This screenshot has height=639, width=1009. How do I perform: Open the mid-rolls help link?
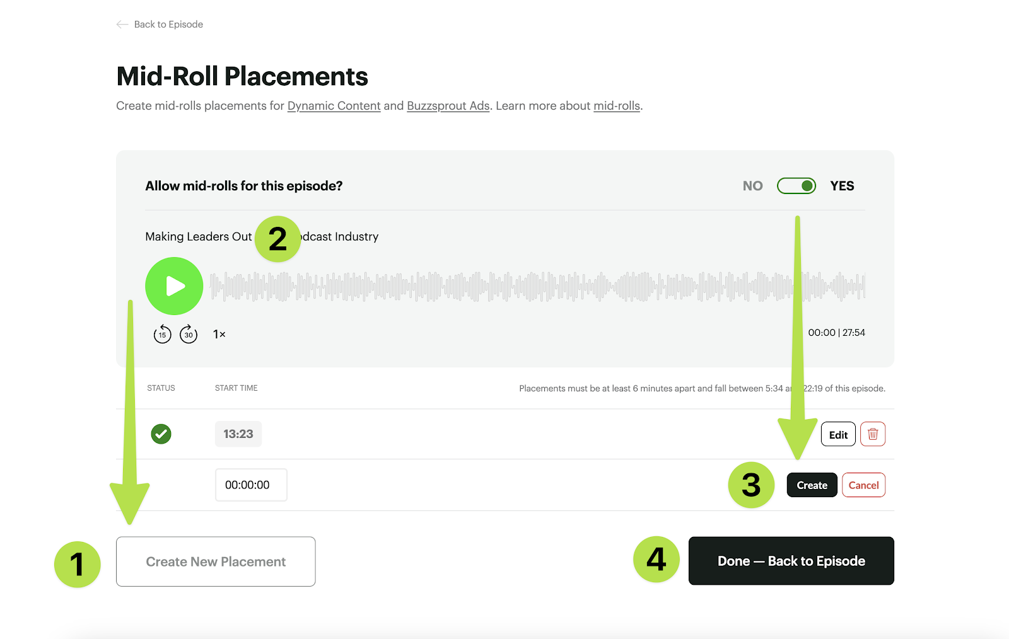[x=616, y=106]
